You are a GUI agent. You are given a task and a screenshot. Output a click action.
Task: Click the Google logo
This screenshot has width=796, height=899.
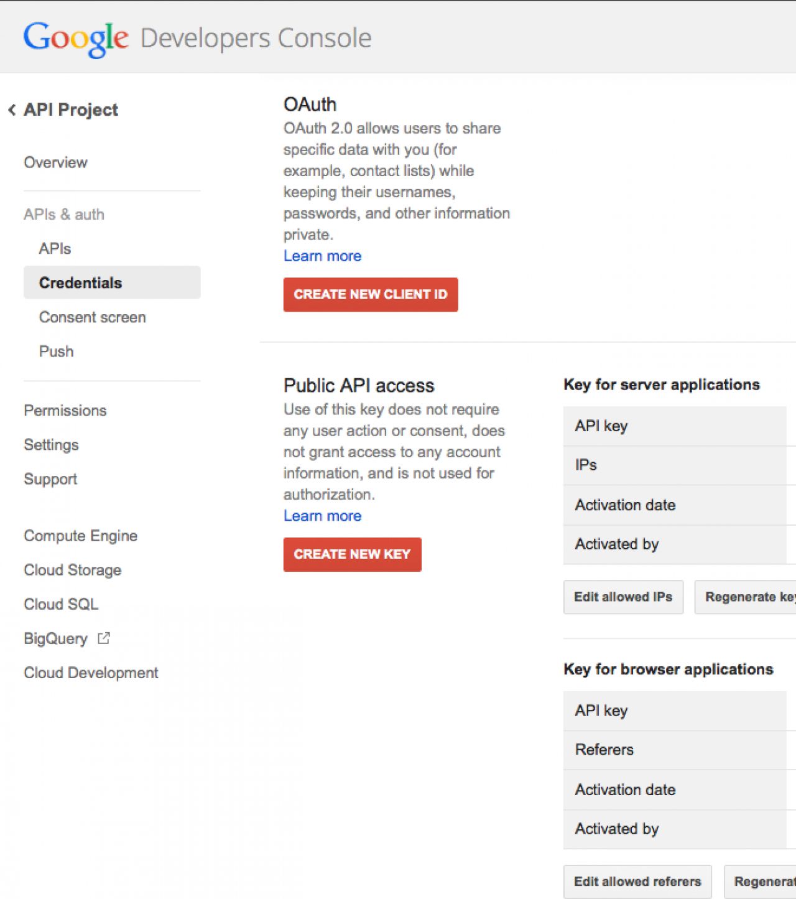(x=76, y=39)
